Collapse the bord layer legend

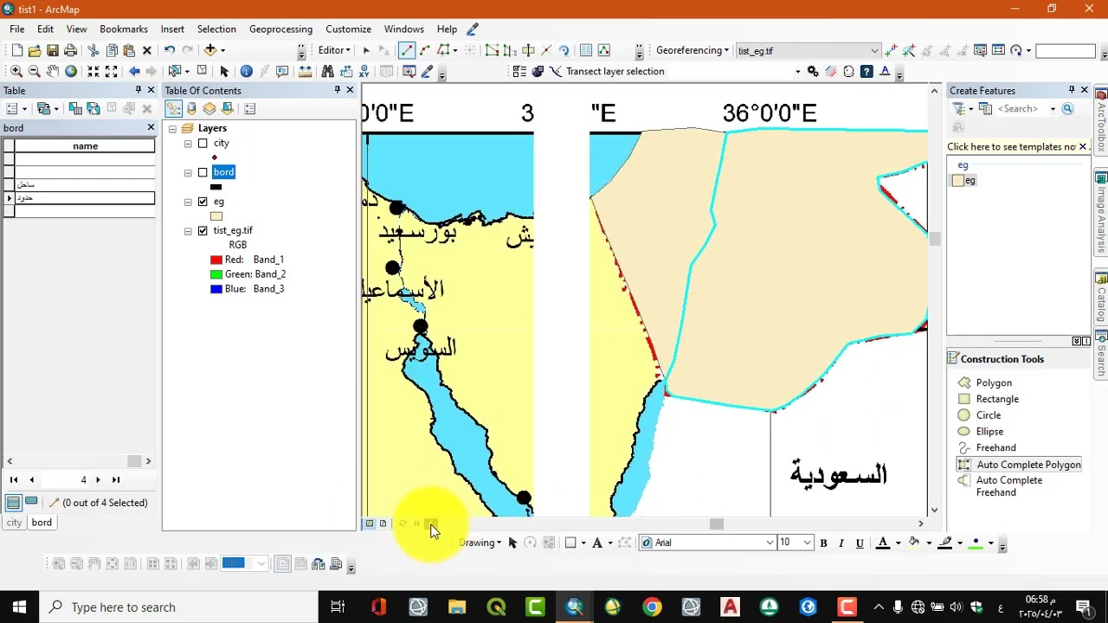(188, 173)
